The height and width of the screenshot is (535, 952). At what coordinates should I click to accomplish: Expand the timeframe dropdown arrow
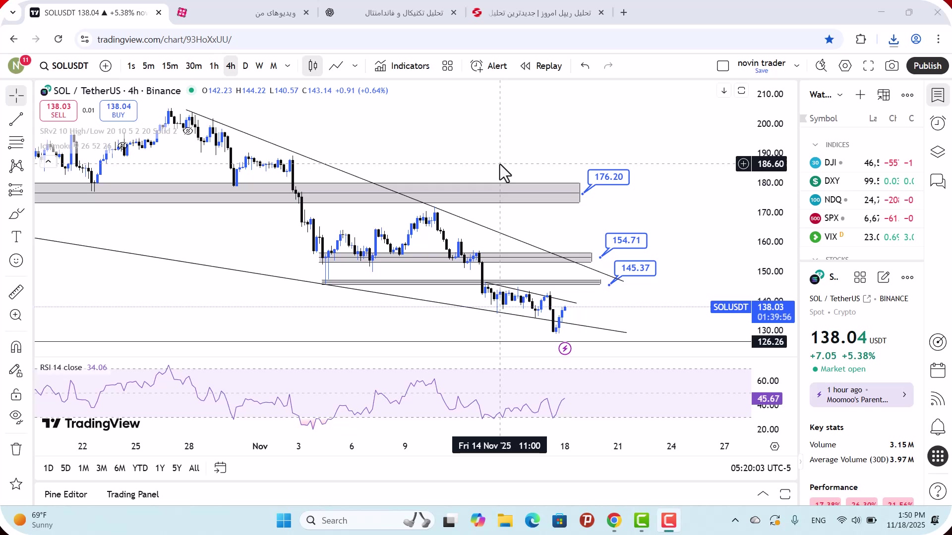pyautogui.click(x=288, y=66)
